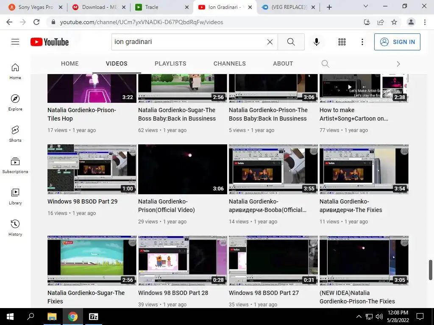Viewport: 434px width, 325px height.
Task: Play the 3:55 аривидерчи-Booba thumbnail
Action: [273, 169]
